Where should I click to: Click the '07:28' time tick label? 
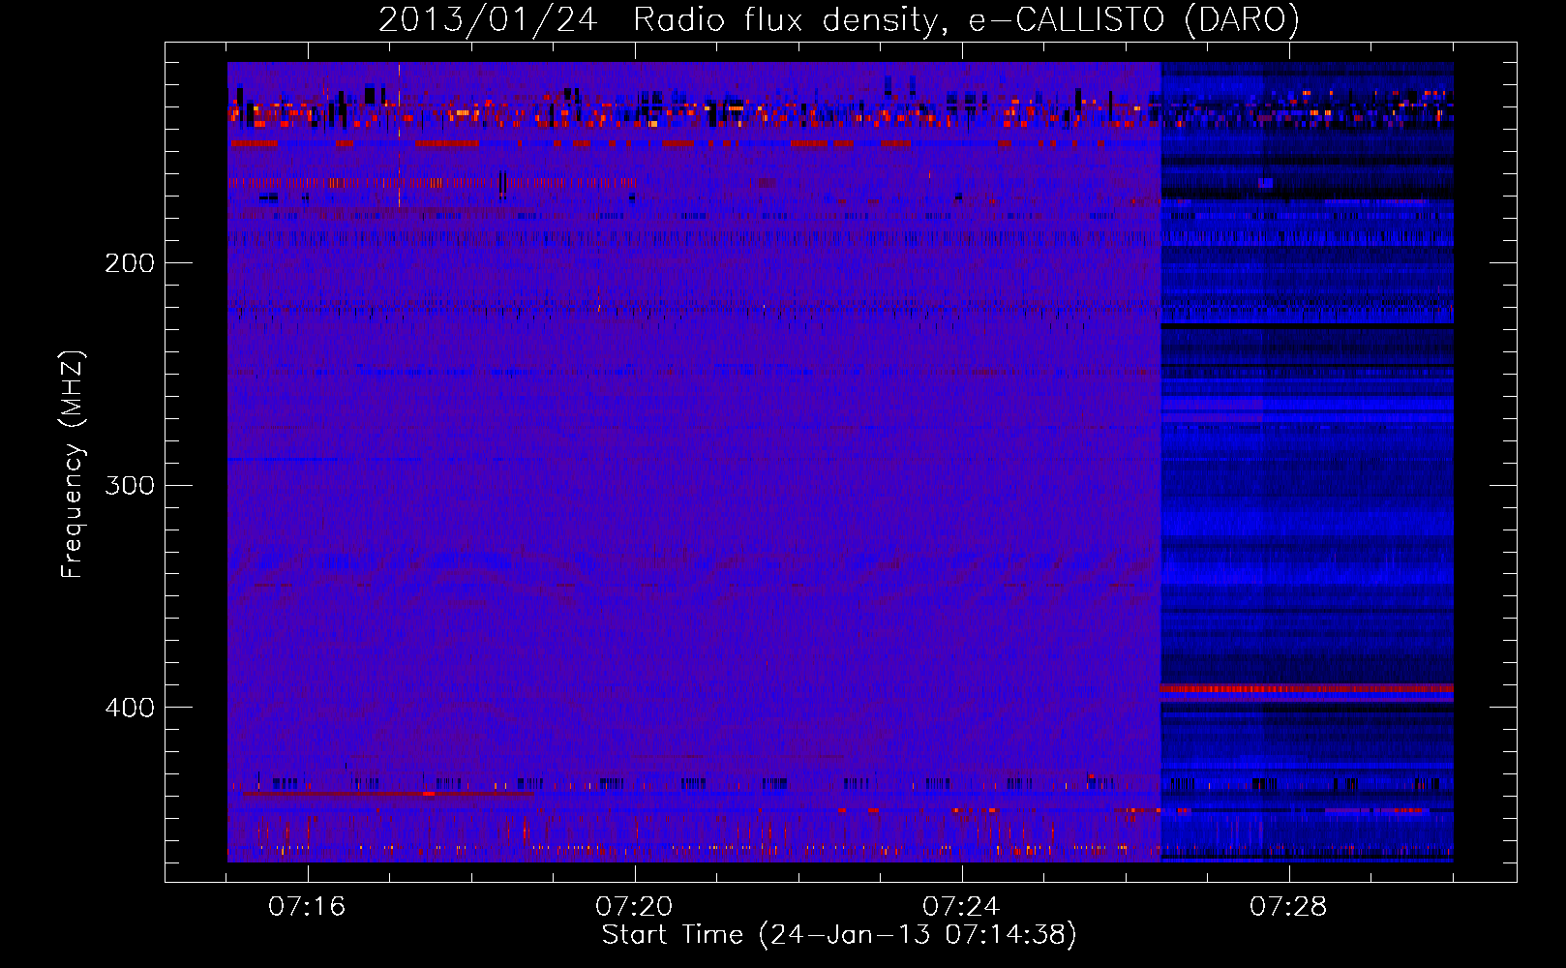click(1288, 906)
